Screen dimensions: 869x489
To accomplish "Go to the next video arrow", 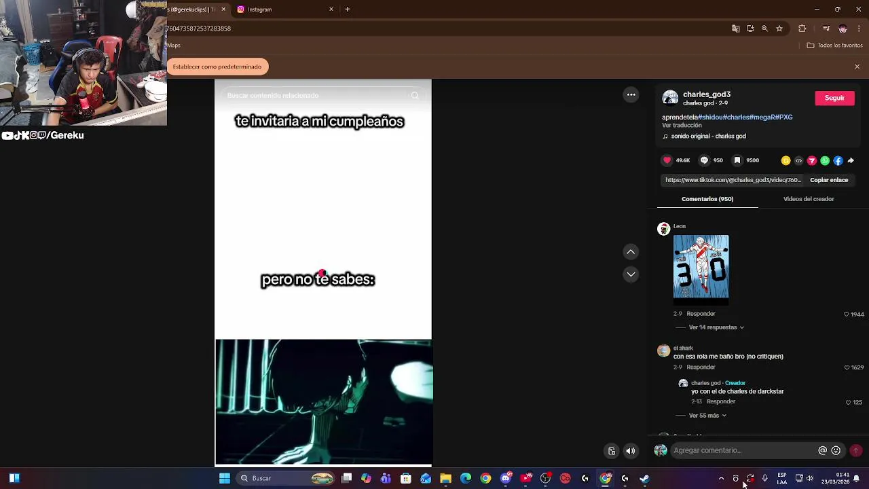I will click(631, 274).
